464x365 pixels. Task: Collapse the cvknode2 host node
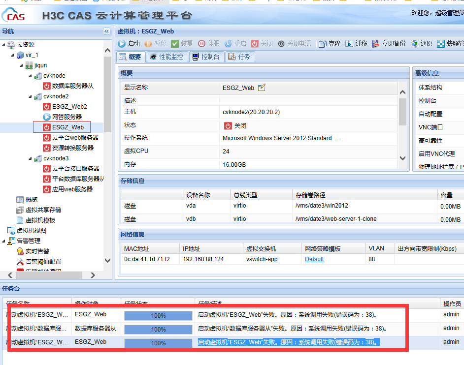30,96
